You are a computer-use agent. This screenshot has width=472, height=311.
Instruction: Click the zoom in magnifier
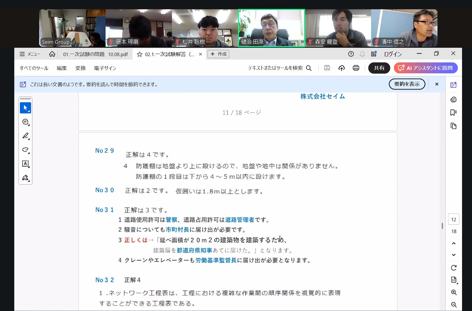pos(454,292)
